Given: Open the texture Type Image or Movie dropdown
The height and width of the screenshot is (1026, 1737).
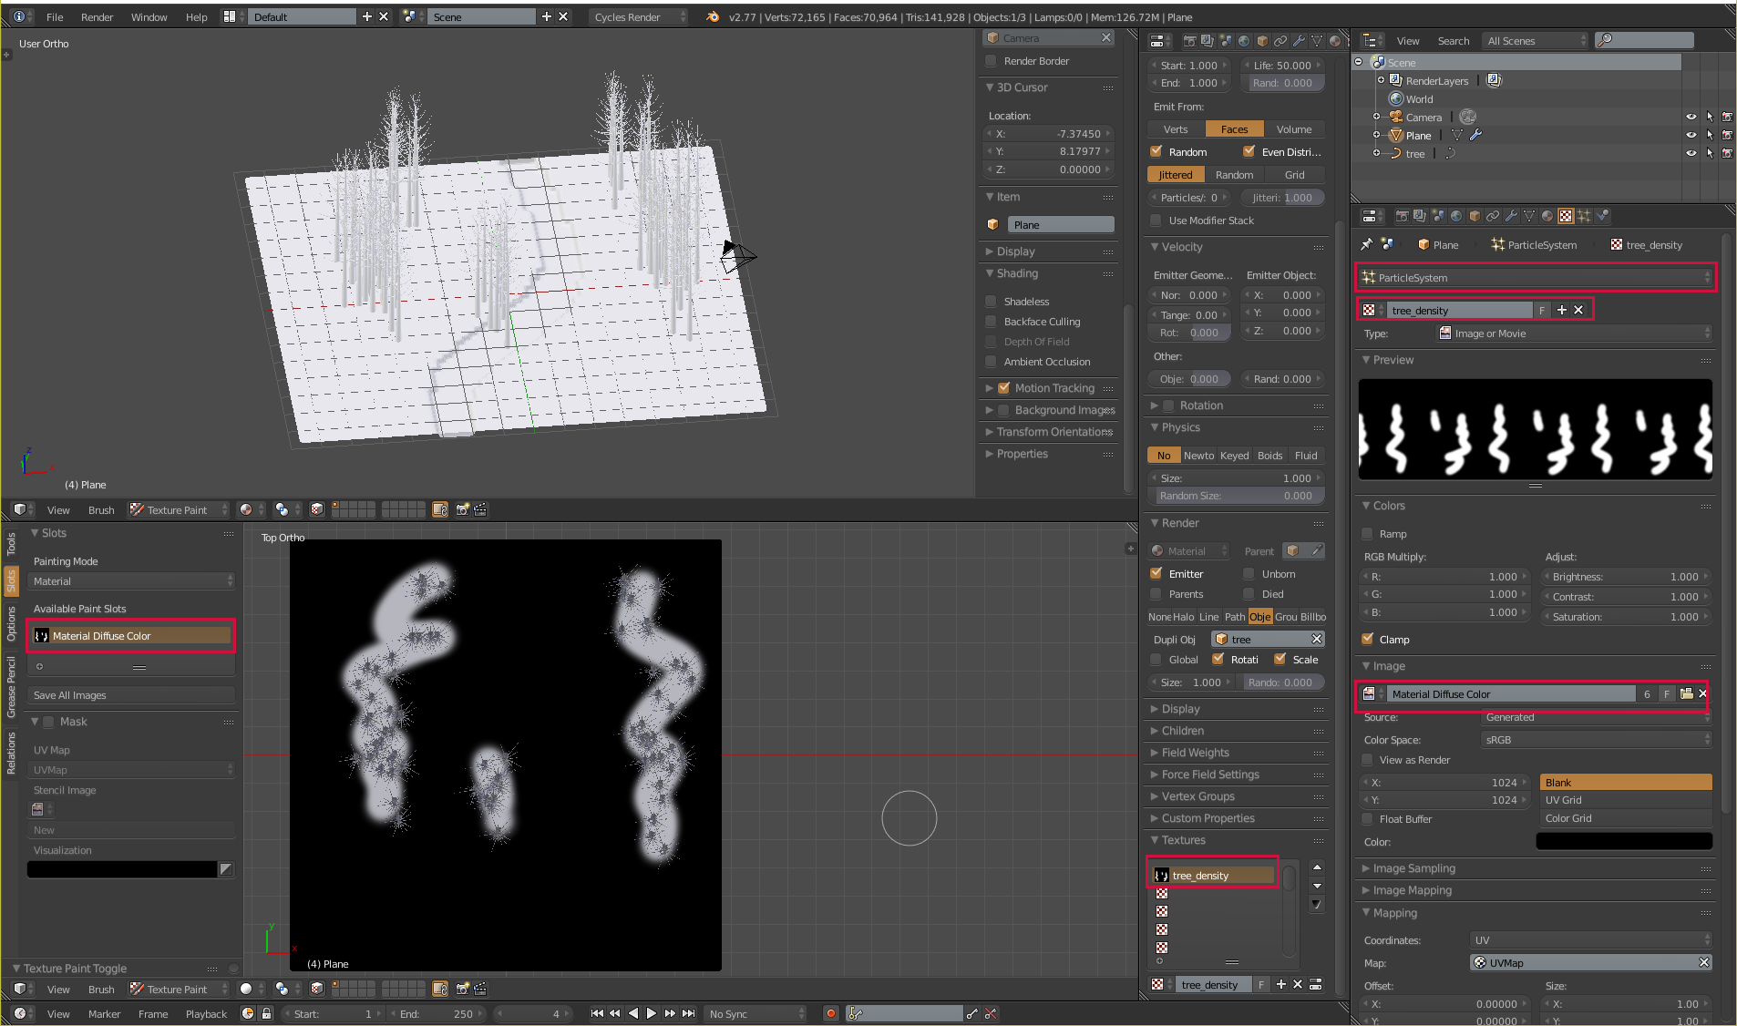Looking at the screenshot, I should point(1574,333).
